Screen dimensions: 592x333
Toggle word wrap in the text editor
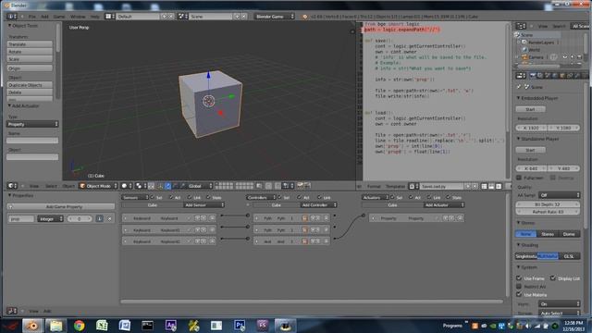(491, 186)
